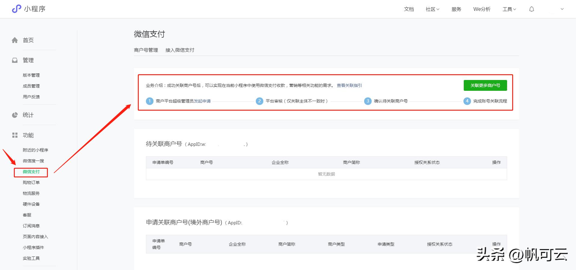This screenshot has width=576, height=270.
Task: Click the 统计 section heading
Action: click(28, 115)
